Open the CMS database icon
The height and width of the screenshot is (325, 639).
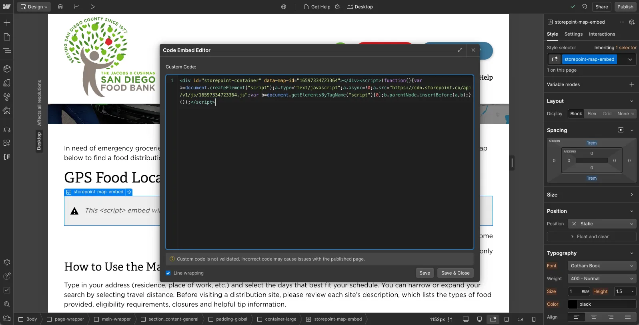(x=60, y=7)
